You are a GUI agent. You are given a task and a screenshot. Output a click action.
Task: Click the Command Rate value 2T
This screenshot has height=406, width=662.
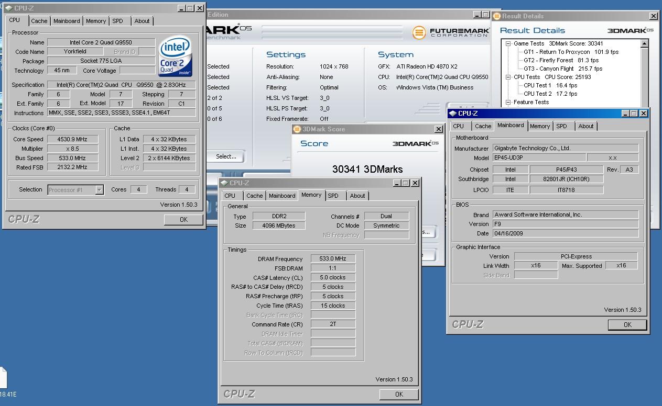(333, 324)
